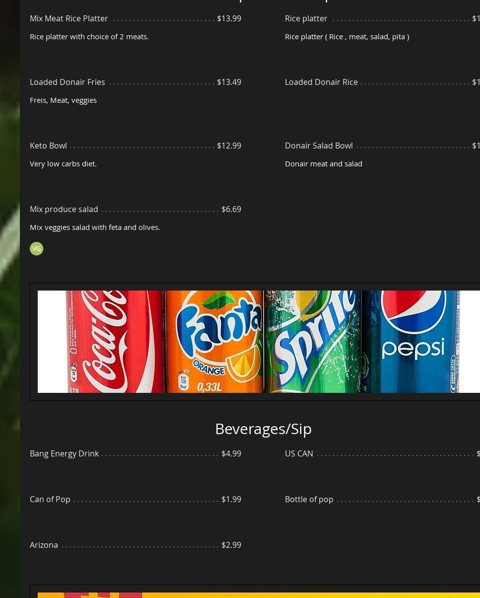Click the $13.99 Mix Meat Platter price
This screenshot has width=480, height=598.
[x=229, y=18]
